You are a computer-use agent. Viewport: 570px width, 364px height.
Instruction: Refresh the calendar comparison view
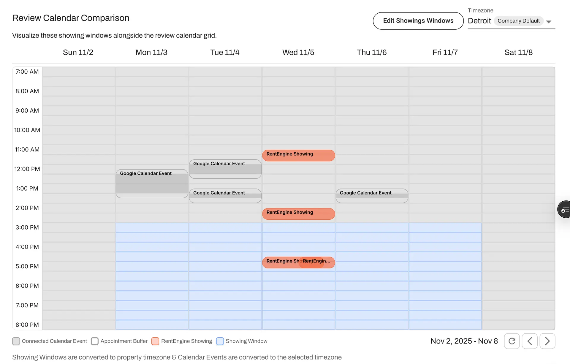pos(512,341)
